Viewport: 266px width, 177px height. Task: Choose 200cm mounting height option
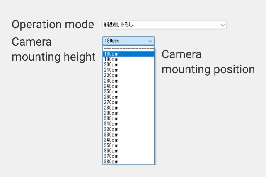pyautogui.click(x=128, y=65)
